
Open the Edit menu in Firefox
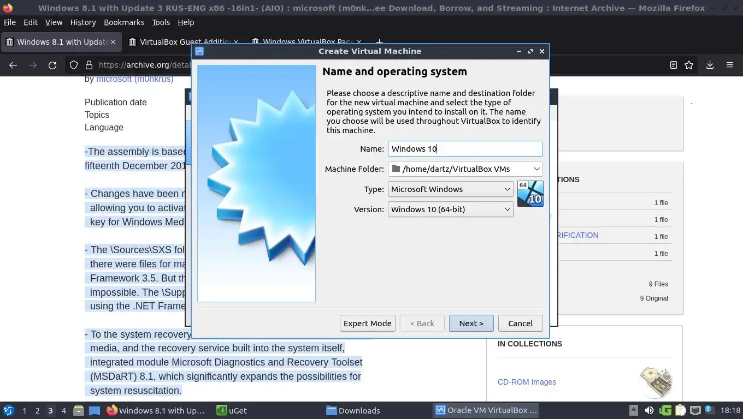(x=31, y=22)
